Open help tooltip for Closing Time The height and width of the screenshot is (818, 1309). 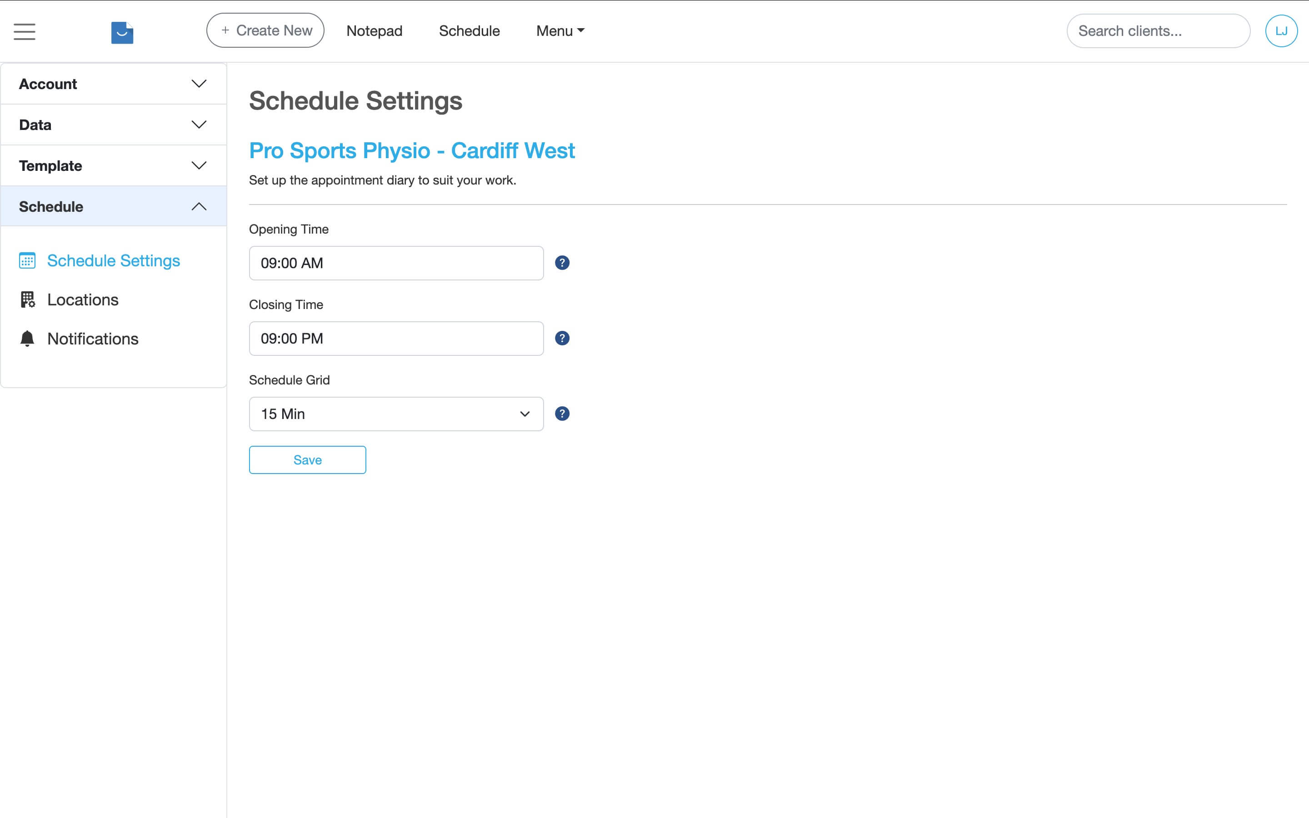click(562, 338)
